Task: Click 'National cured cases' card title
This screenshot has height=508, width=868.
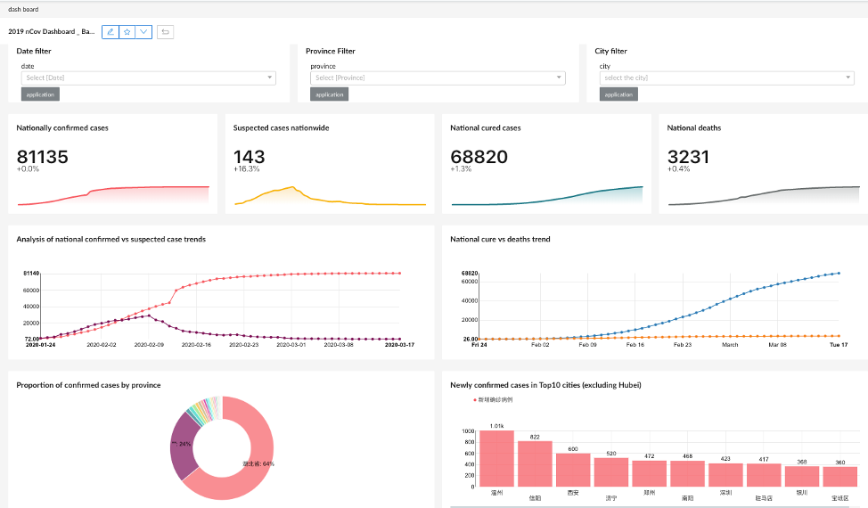Action: tap(486, 127)
